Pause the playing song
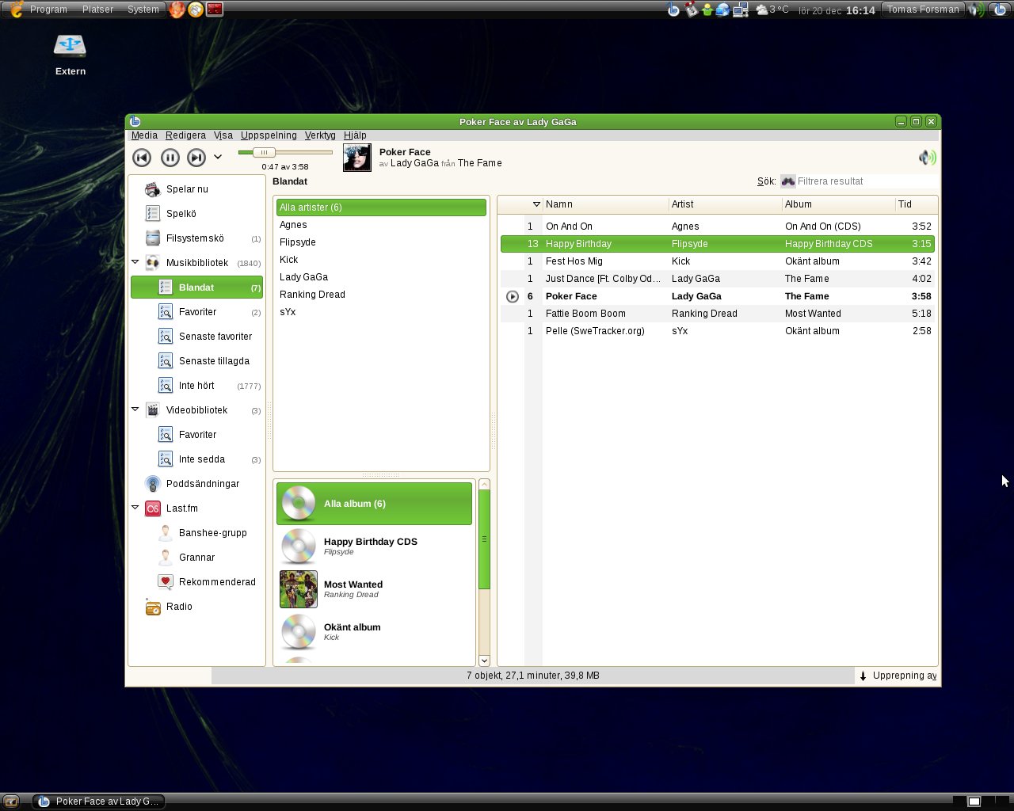Viewport: 1014px width, 811px height. (170, 158)
